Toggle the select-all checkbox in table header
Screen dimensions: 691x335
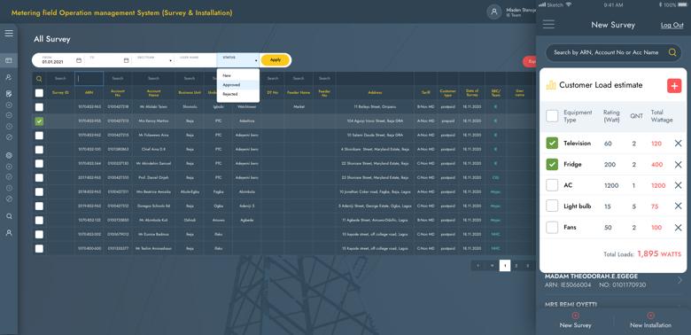tap(39, 93)
